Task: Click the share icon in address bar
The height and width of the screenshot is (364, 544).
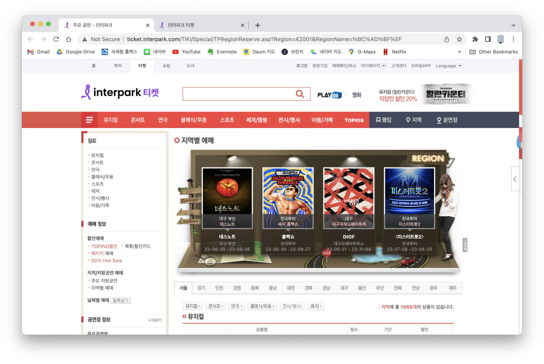Action: [x=447, y=39]
